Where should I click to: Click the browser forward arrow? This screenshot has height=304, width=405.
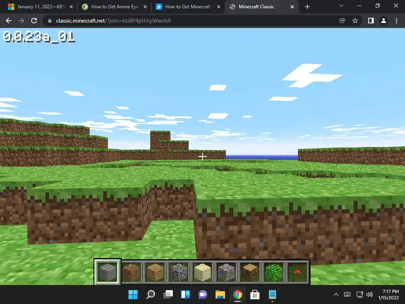pyautogui.click(x=21, y=21)
